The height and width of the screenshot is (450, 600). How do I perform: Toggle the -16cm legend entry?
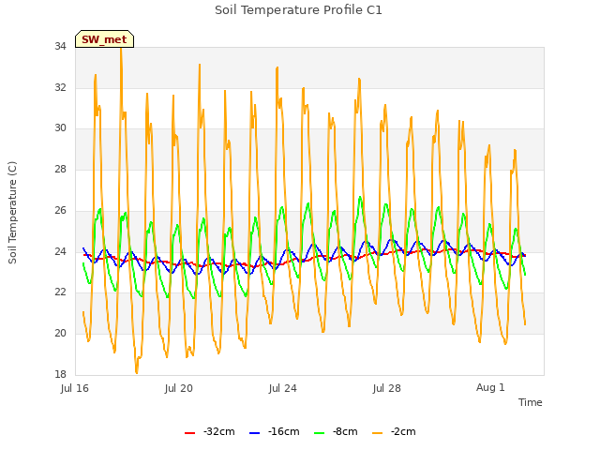275,431
